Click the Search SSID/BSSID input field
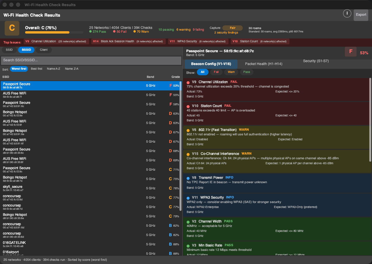Screen dimensions: 372x264 click(x=91, y=60)
